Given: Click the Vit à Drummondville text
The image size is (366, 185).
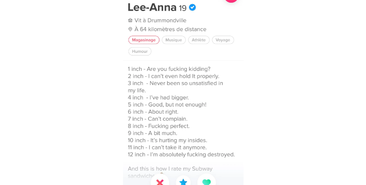Looking at the screenshot, I should point(160,20).
